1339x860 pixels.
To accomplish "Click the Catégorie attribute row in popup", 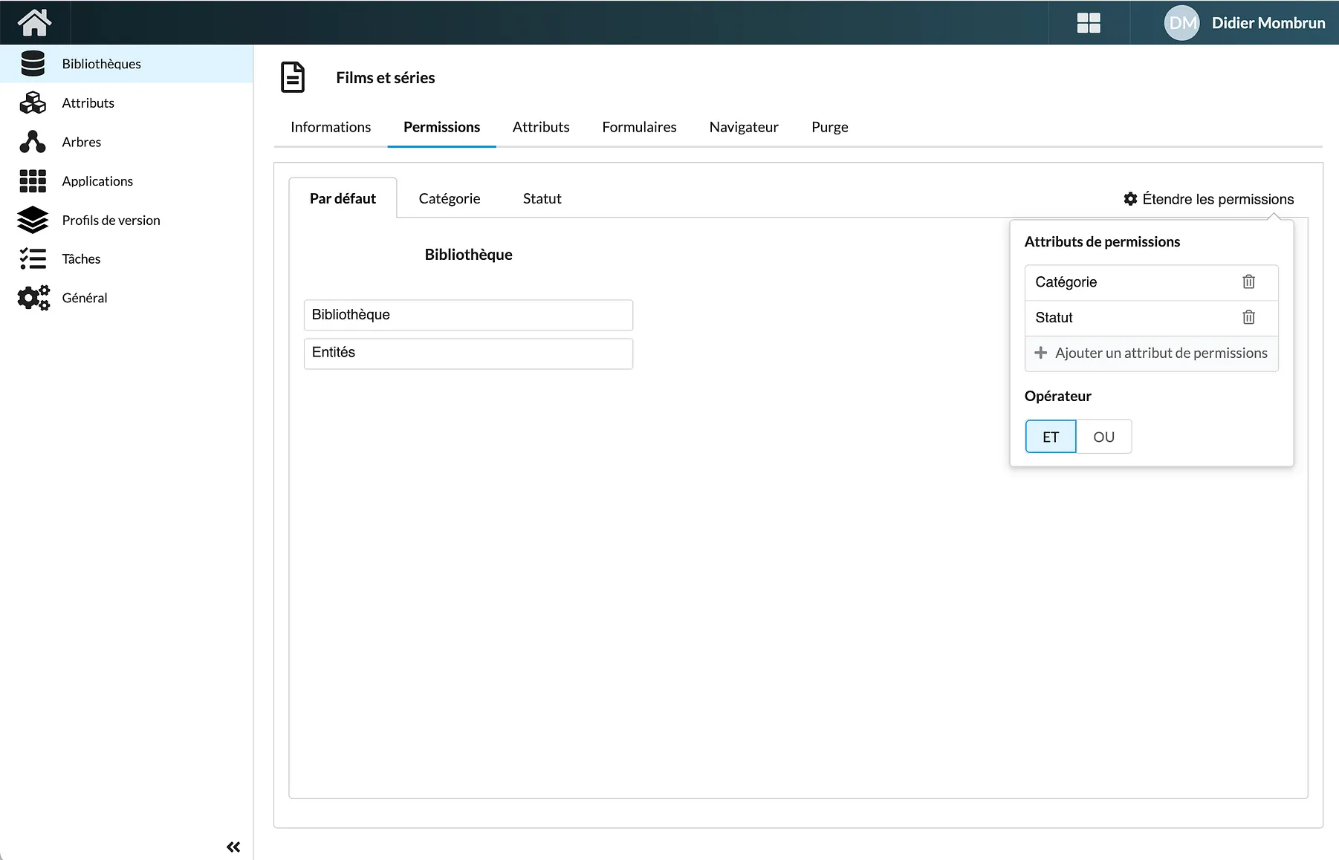I will coord(1152,282).
